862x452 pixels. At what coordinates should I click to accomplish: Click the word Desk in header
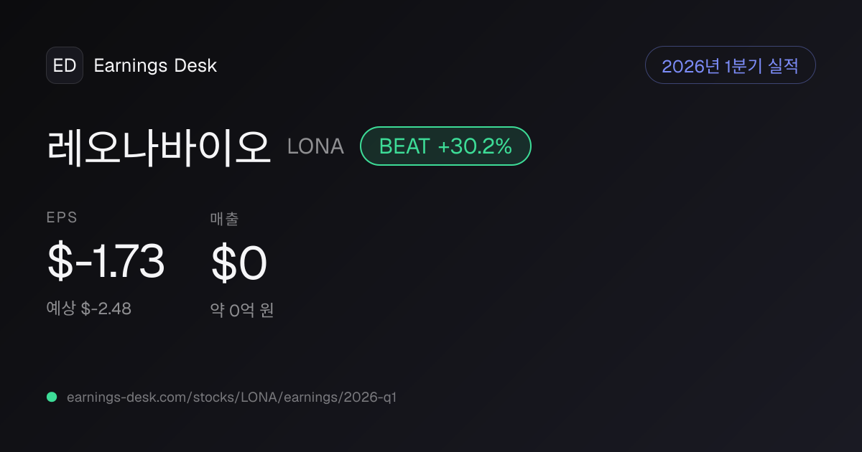(195, 65)
